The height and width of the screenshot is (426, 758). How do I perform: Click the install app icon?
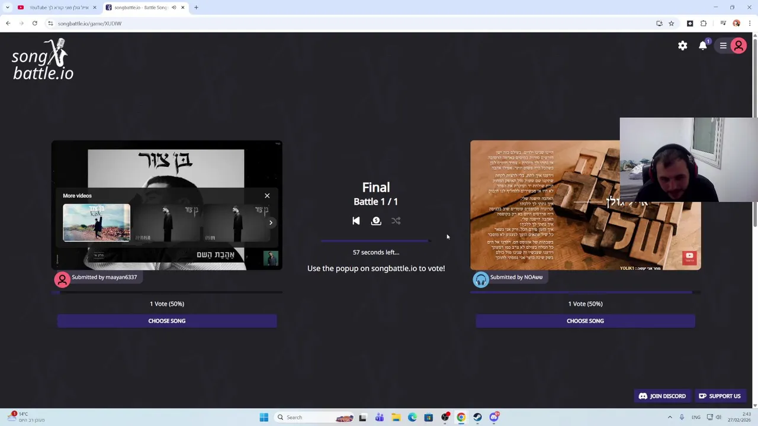[659, 23]
